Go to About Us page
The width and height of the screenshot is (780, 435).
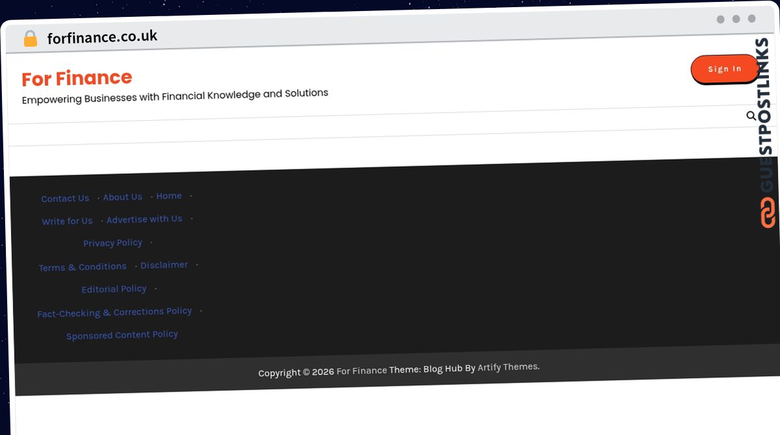coord(122,197)
